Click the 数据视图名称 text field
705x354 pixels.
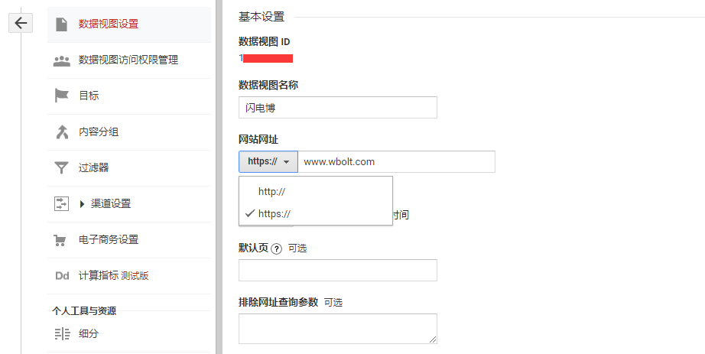tap(337, 108)
